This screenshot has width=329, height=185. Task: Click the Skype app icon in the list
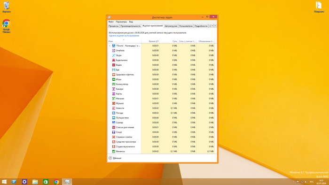click(114, 55)
